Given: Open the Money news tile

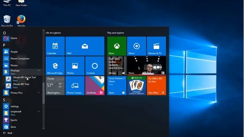Looking at the screenshot, I should [117, 66].
